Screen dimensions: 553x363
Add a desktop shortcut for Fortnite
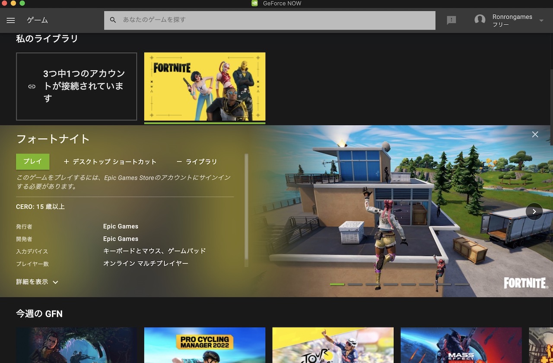110,161
